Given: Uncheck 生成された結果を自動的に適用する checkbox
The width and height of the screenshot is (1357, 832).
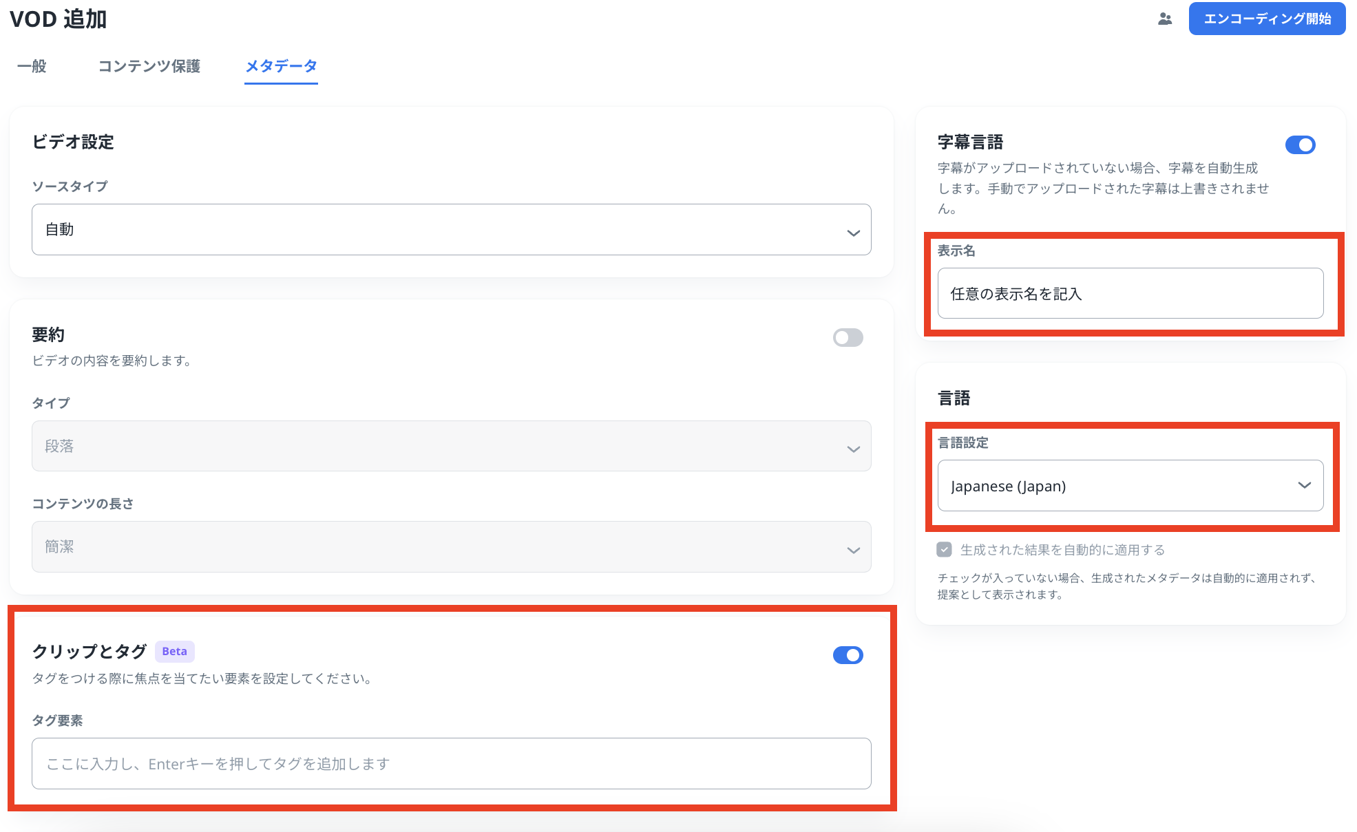Looking at the screenshot, I should pyautogui.click(x=944, y=550).
